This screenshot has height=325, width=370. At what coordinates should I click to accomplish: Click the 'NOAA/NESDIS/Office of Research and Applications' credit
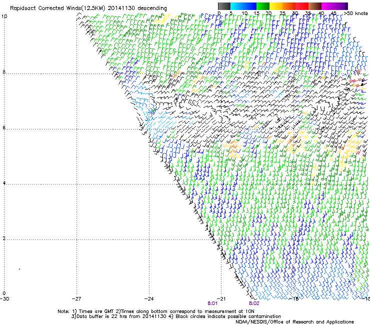pyautogui.click(x=294, y=322)
